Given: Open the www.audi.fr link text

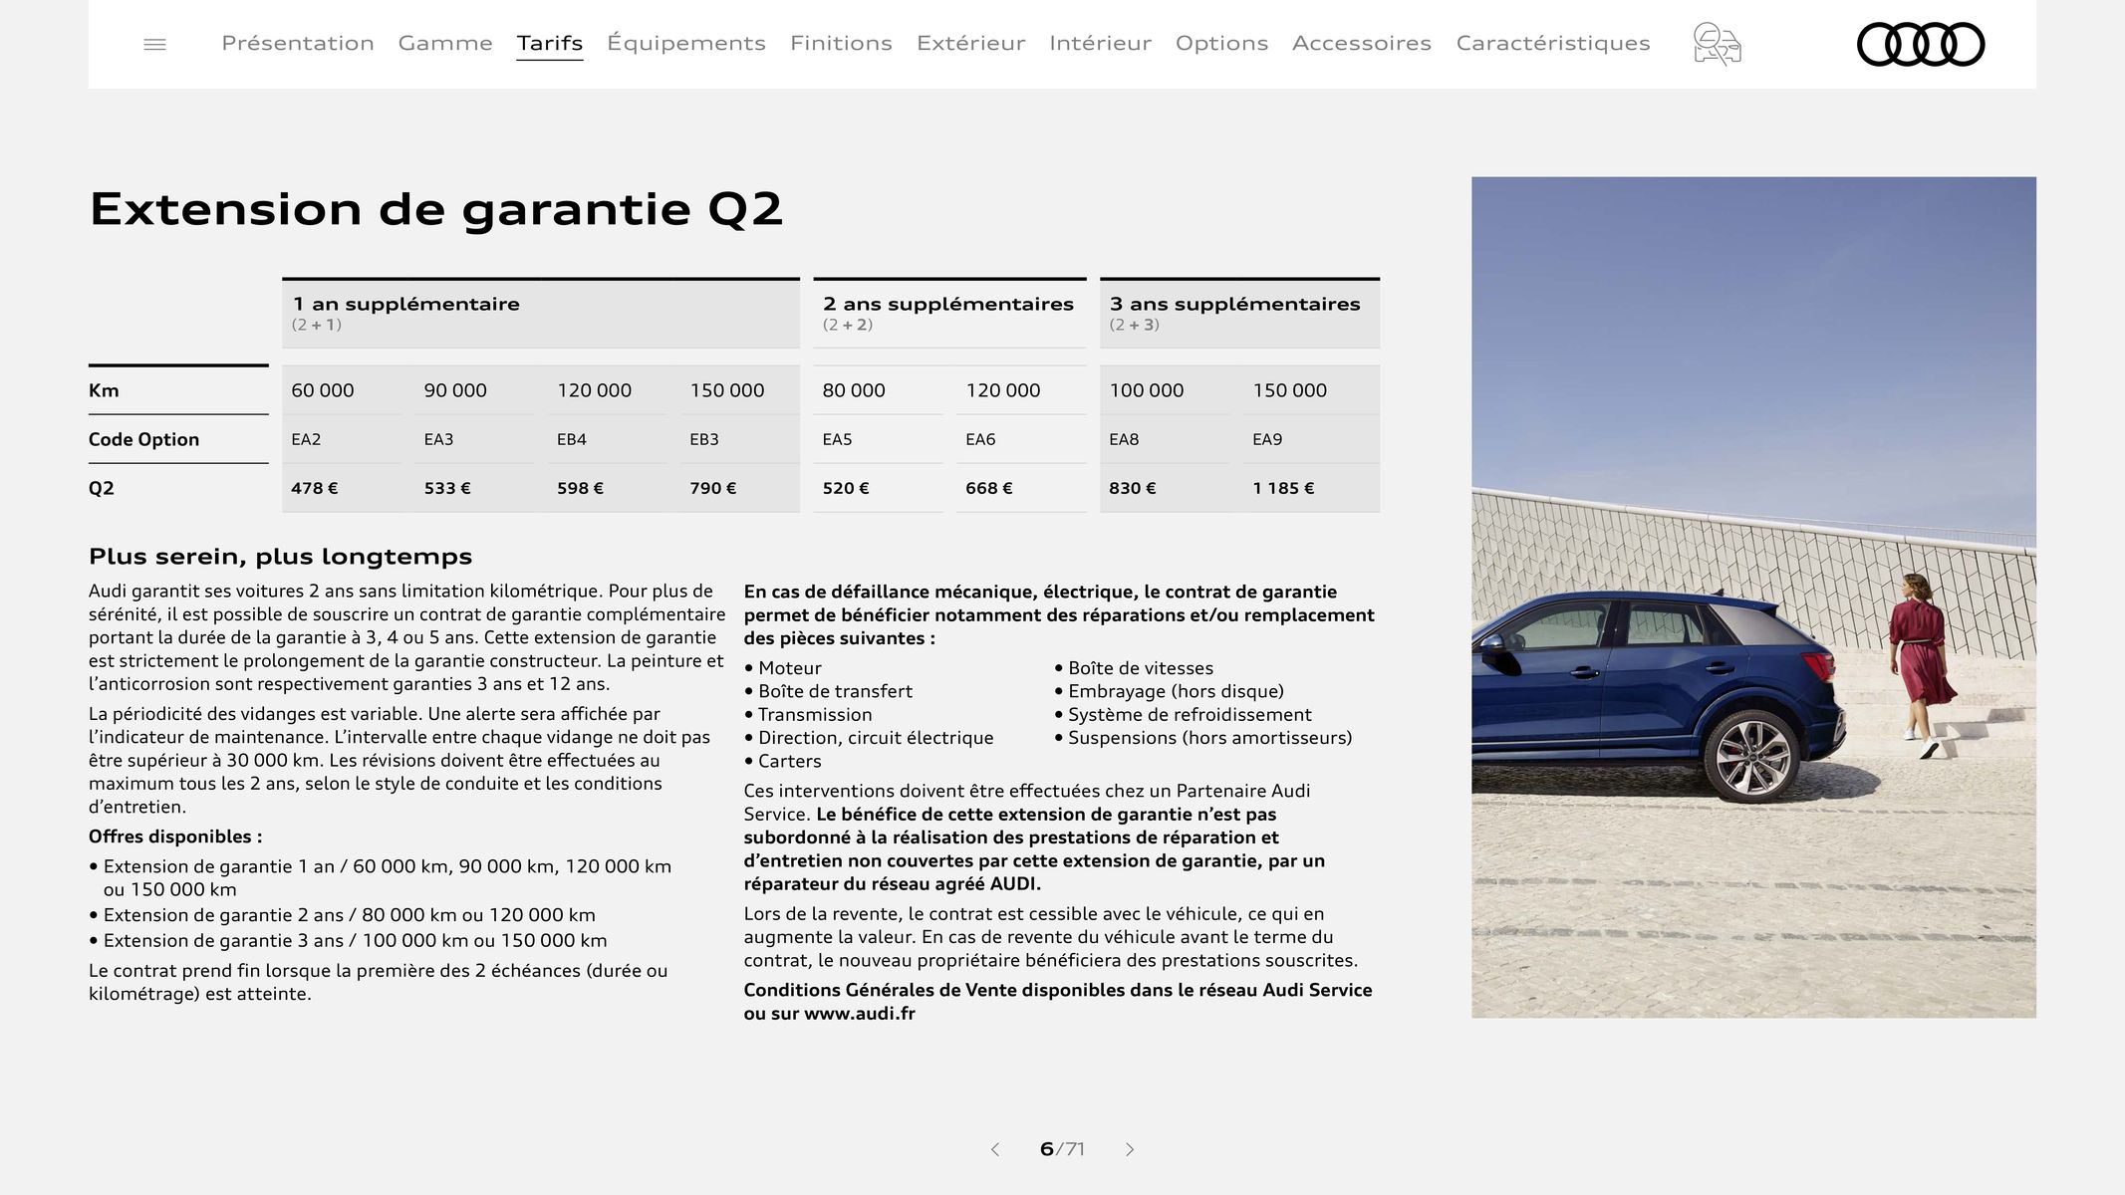Looking at the screenshot, I should (x=859, y=1014).
